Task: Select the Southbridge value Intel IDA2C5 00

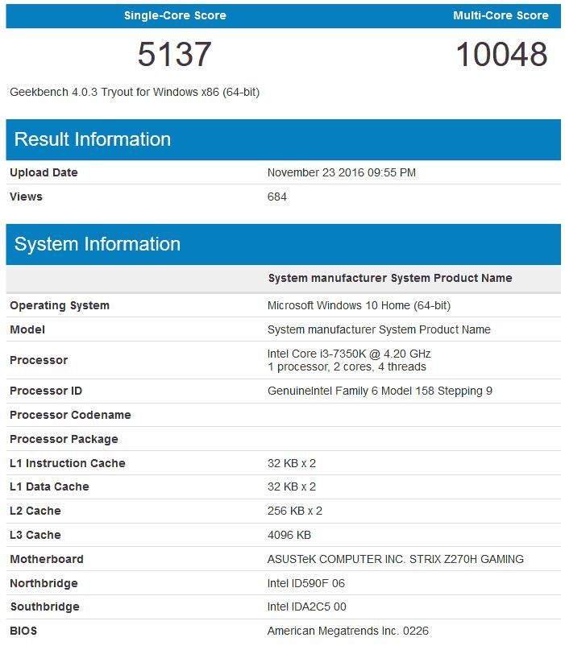Action: point(307,607)
